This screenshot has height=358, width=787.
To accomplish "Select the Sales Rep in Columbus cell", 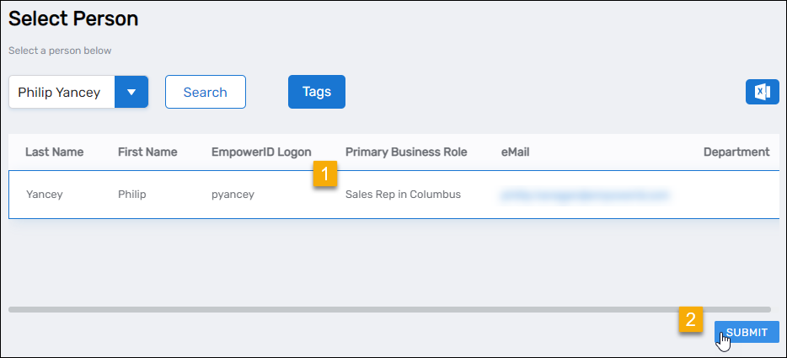I will coord(403,195).
